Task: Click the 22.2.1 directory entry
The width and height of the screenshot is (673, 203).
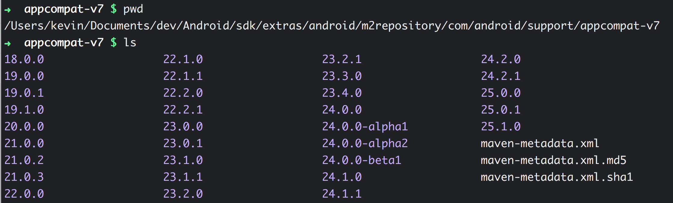Action: [x=183, y=110]
